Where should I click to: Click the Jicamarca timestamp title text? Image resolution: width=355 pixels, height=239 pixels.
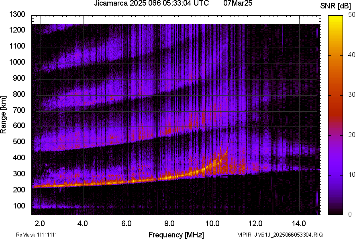151,4
